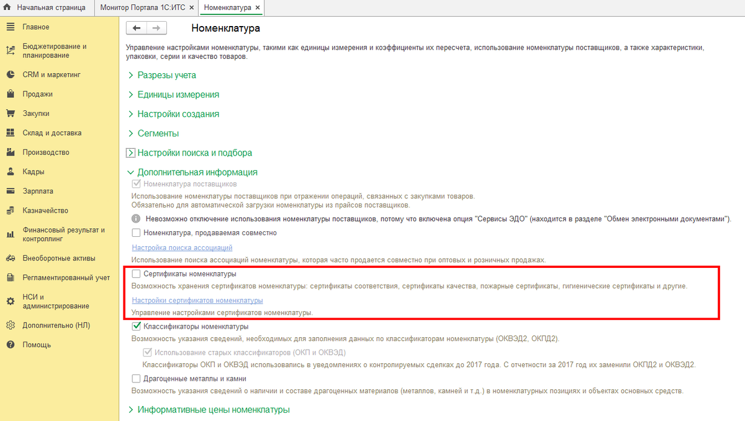
Task: Click the Финансовый результат bar chart icon
Action: (10, 234)
